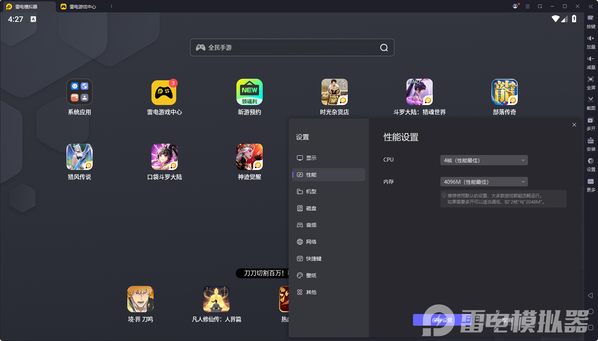Open the 按键 keymapping tool in sidebar

pos(591,22)
